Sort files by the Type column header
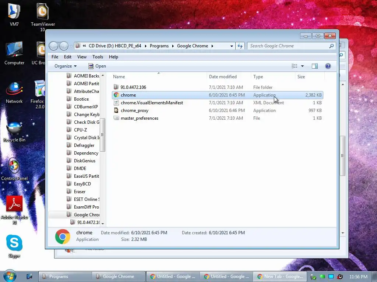This screenshot has height=282, width=377. point(273,77)
